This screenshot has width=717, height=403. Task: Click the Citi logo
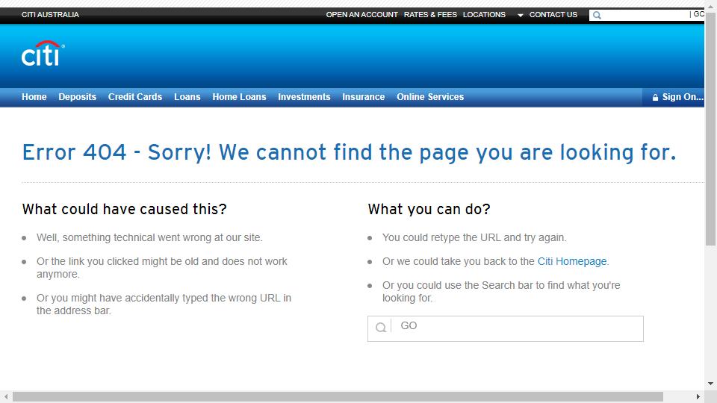[43, 54]
